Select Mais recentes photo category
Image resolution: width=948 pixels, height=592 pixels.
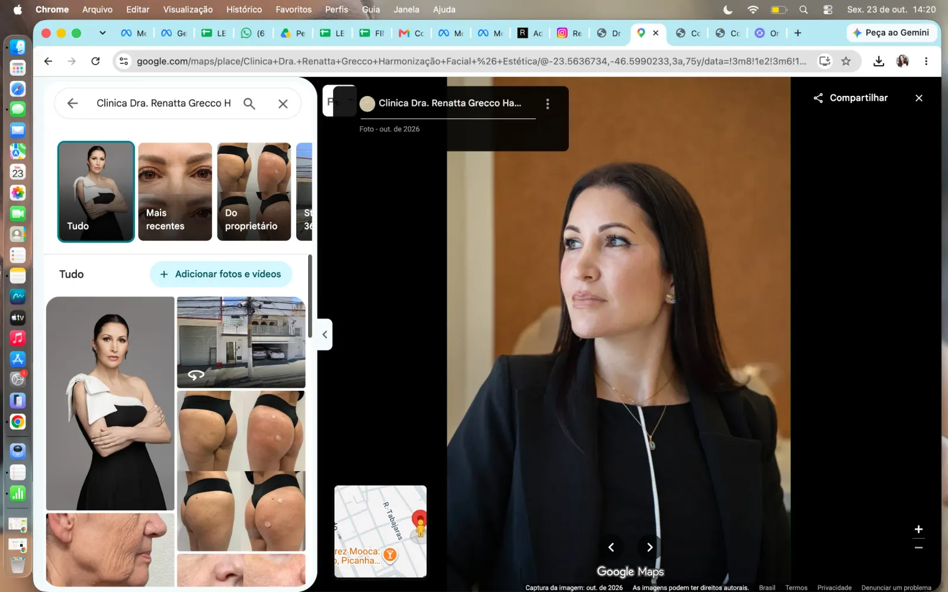[175, 191]
